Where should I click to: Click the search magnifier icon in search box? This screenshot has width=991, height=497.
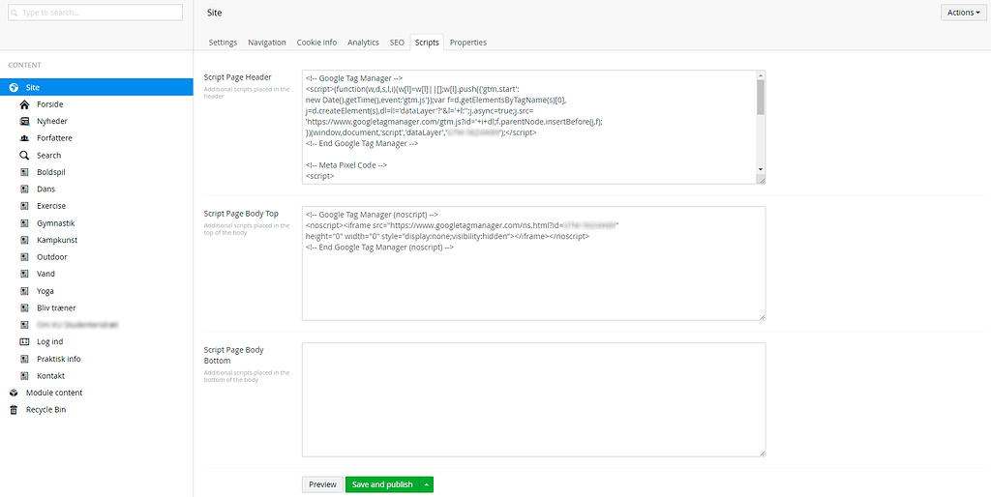pos(15,13)
